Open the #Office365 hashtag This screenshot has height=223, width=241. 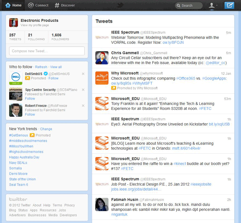coord(186,78)
